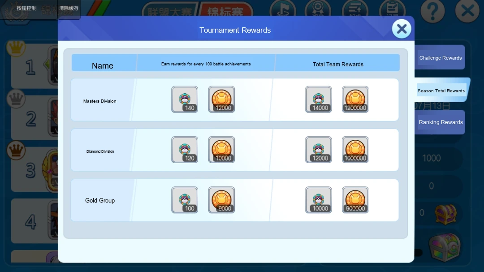Close the background tournament screen
This screenshot has height=272, width=484.
[467, 11]
